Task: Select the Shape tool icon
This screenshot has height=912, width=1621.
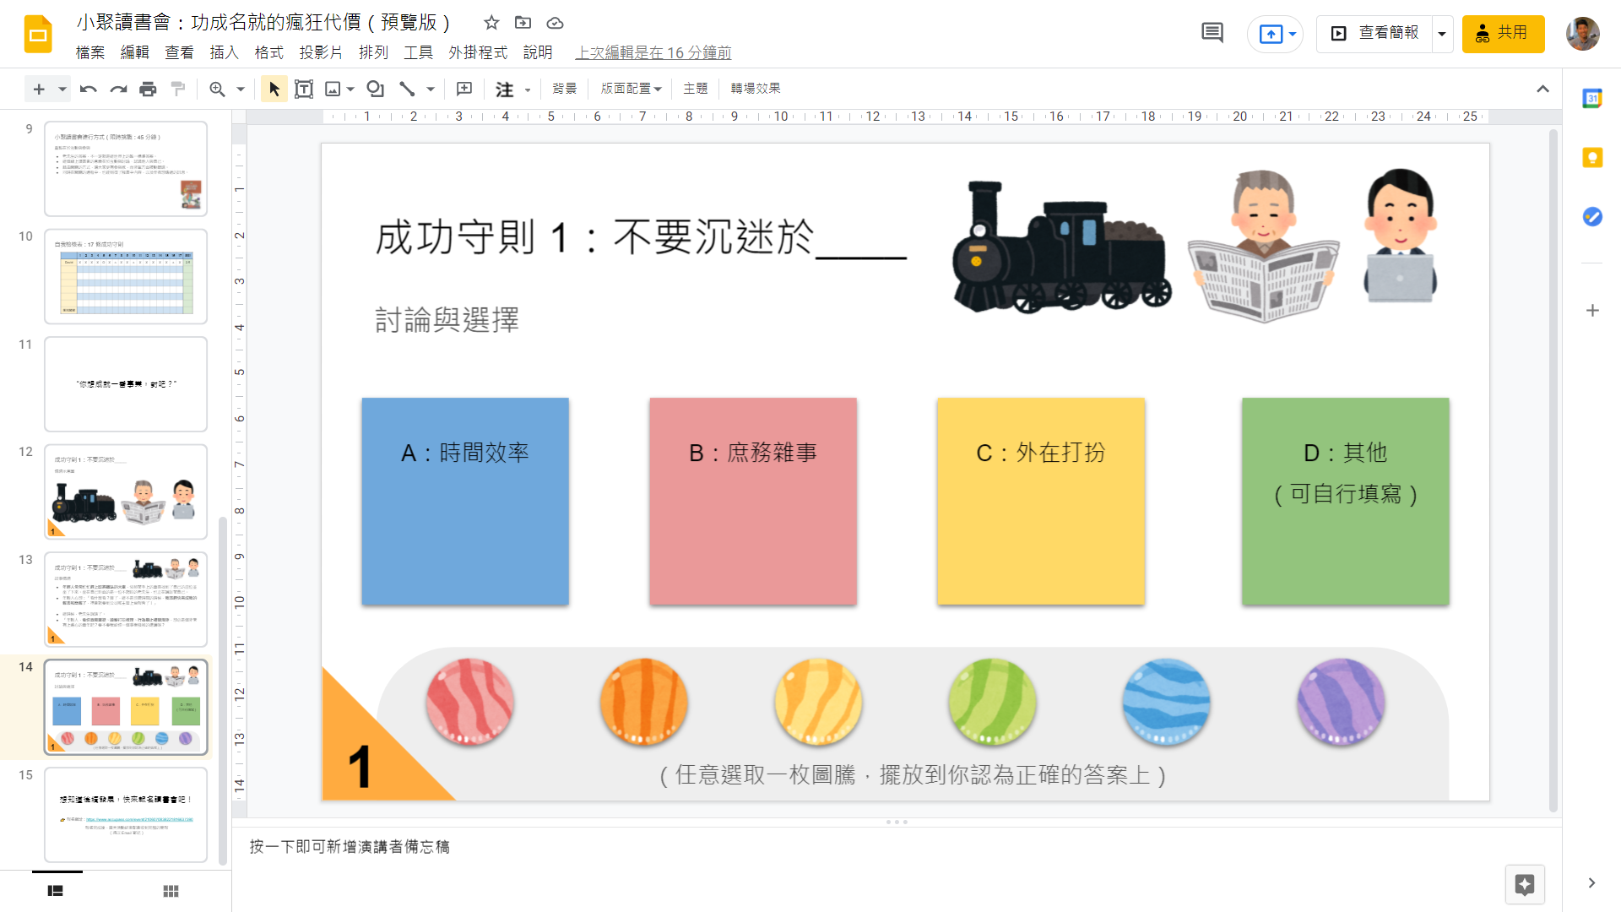Action: pos(376,89)
